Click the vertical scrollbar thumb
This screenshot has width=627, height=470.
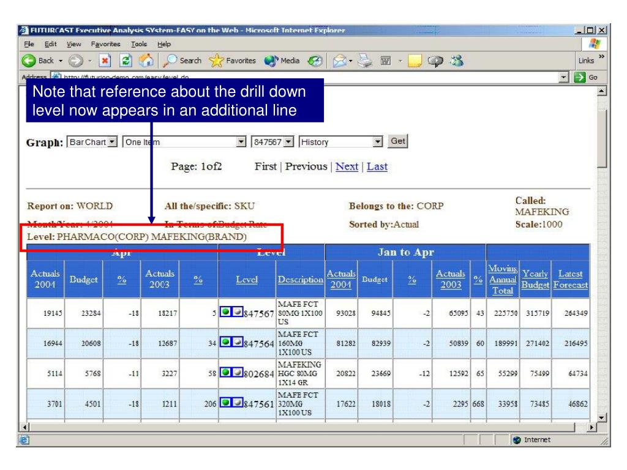click(x=602, y=138)
